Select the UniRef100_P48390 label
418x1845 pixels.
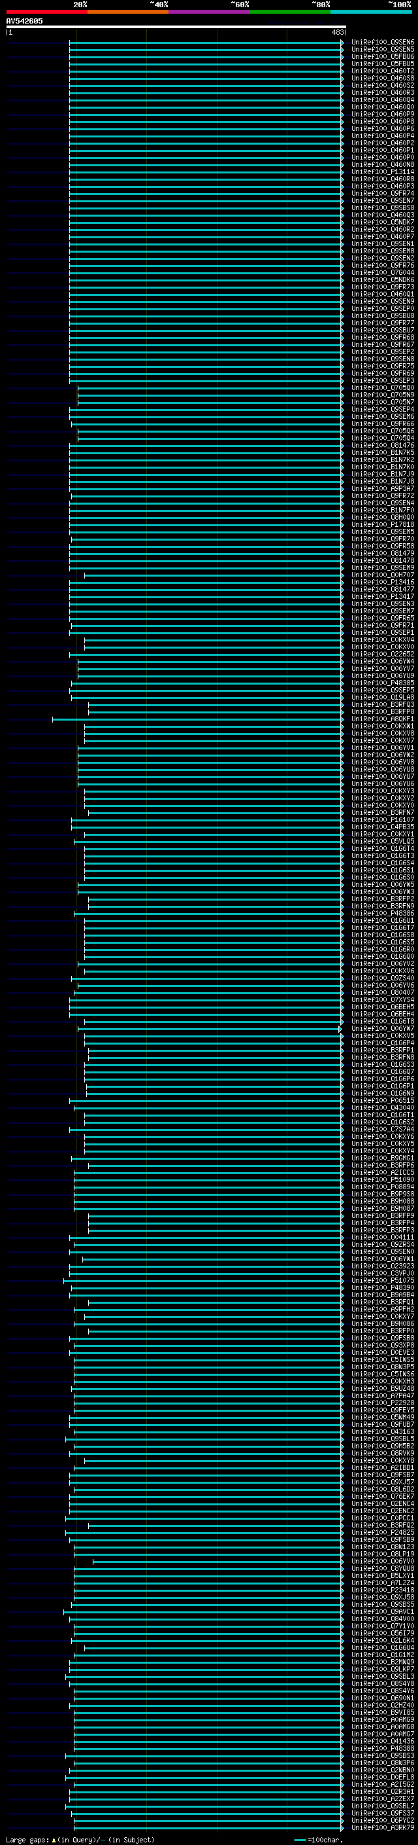(382, 1289)
